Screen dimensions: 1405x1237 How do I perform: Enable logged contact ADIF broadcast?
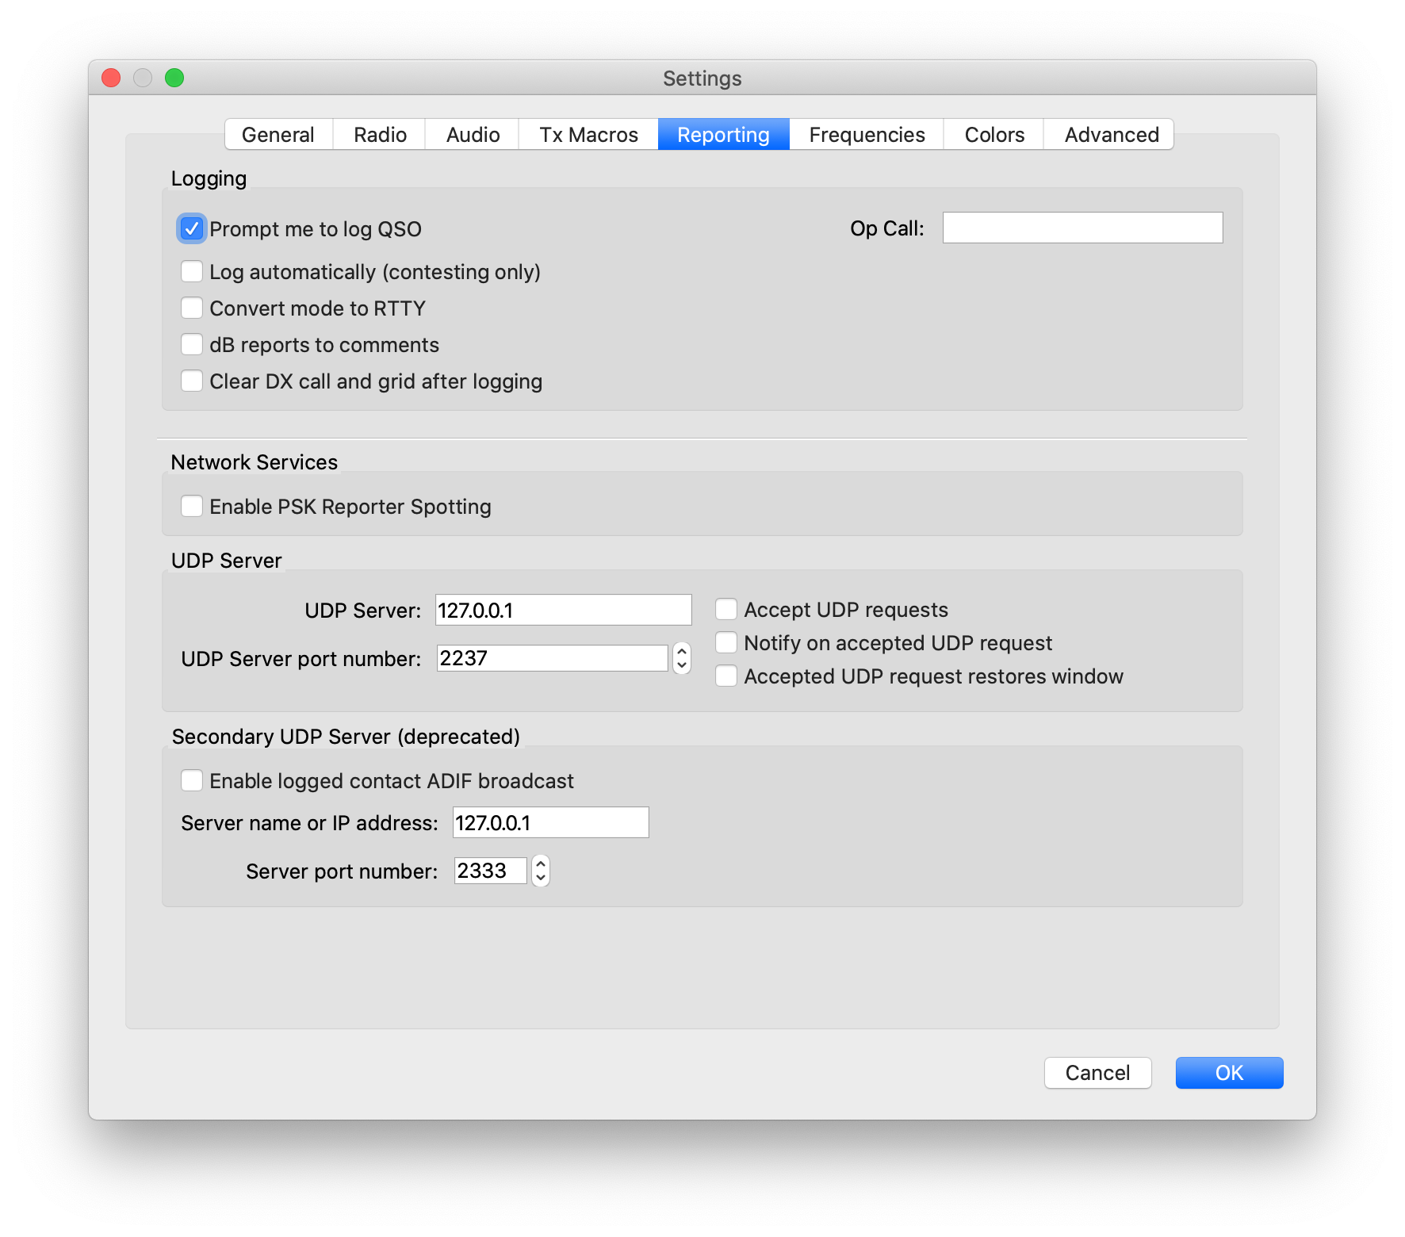pos(192,781)
